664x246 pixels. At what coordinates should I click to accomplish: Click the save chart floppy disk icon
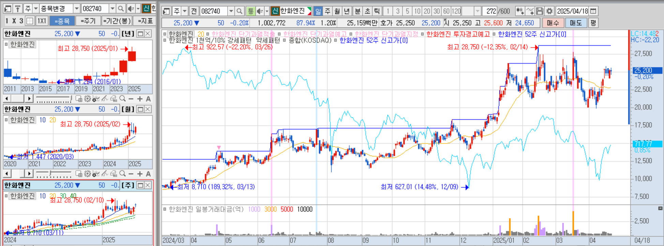540,11
